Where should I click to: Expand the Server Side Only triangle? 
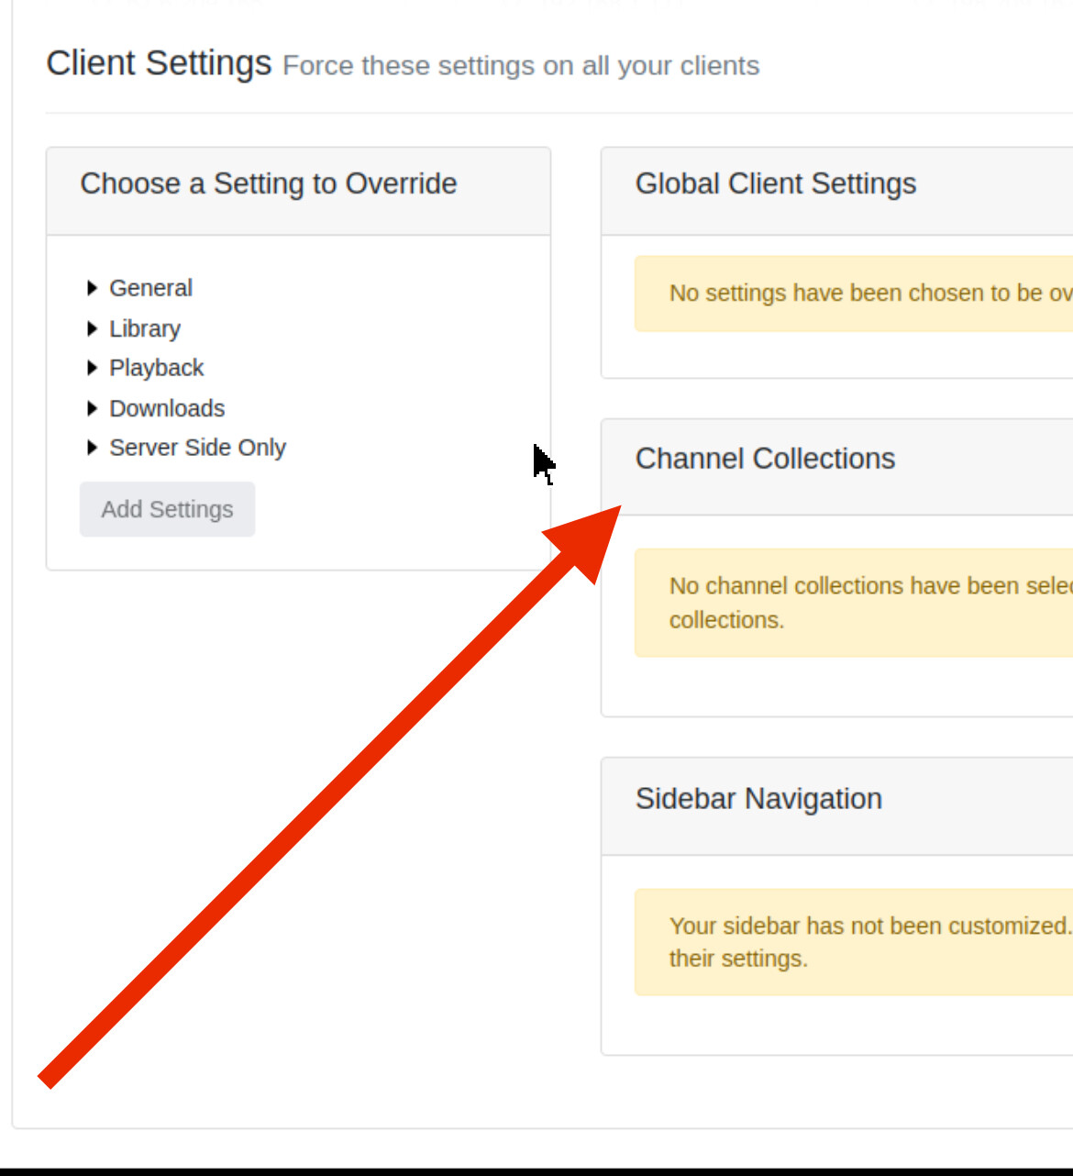pyautogui.click(x=92, y=448)
